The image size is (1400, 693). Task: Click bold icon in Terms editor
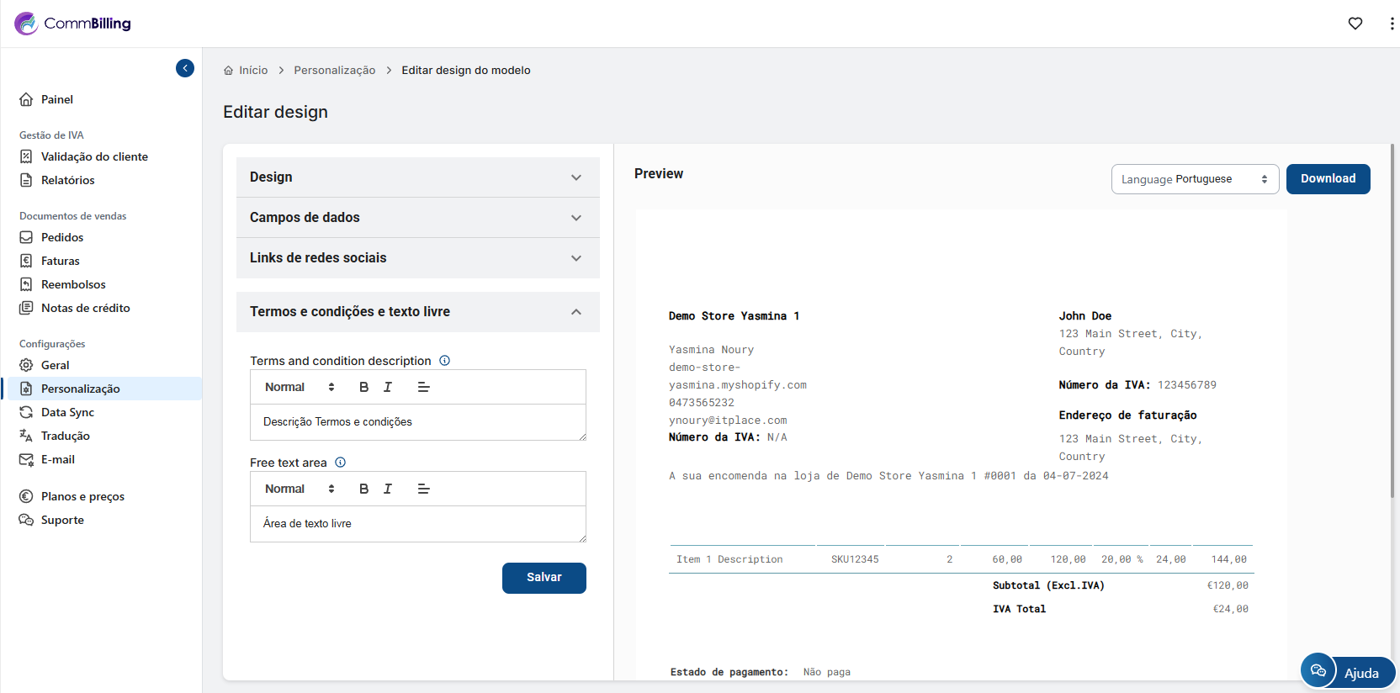[x=363, y=387]
